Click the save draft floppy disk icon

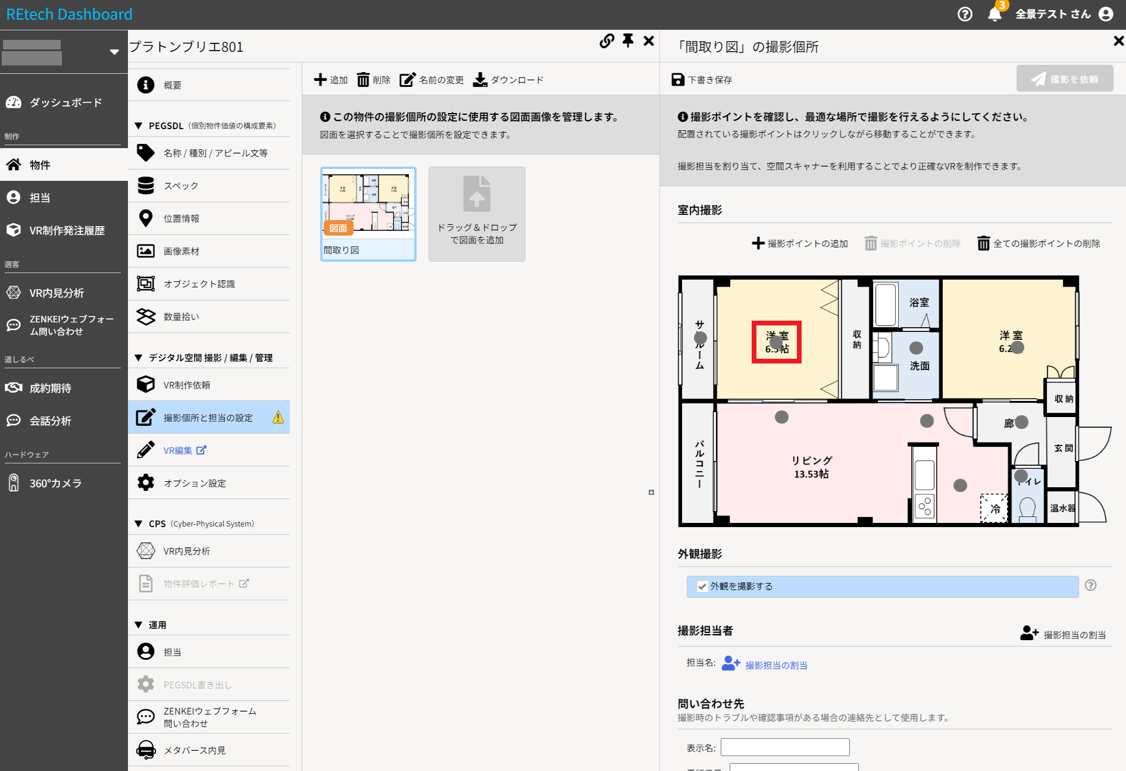click(x=678, y=80)
